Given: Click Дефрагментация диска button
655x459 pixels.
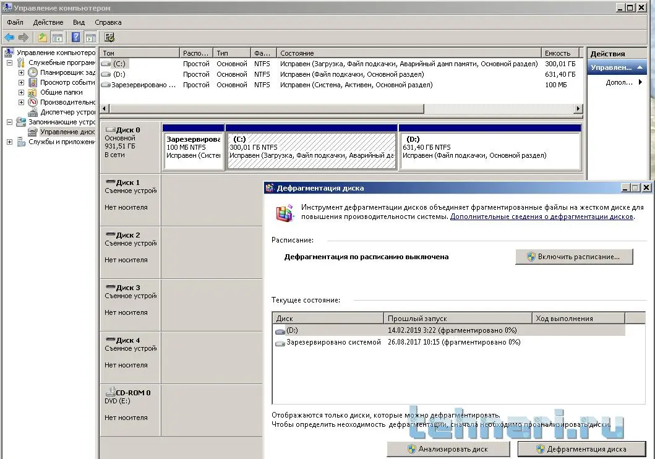Looking at the screenshot, I should point(581,449).
